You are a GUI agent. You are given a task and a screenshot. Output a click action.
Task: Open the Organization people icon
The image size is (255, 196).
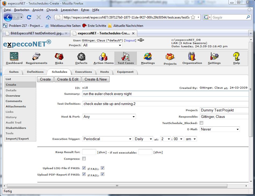[192, 57]
